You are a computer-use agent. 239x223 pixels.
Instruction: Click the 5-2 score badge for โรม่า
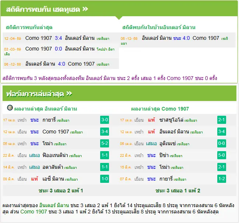coord(105,143)
